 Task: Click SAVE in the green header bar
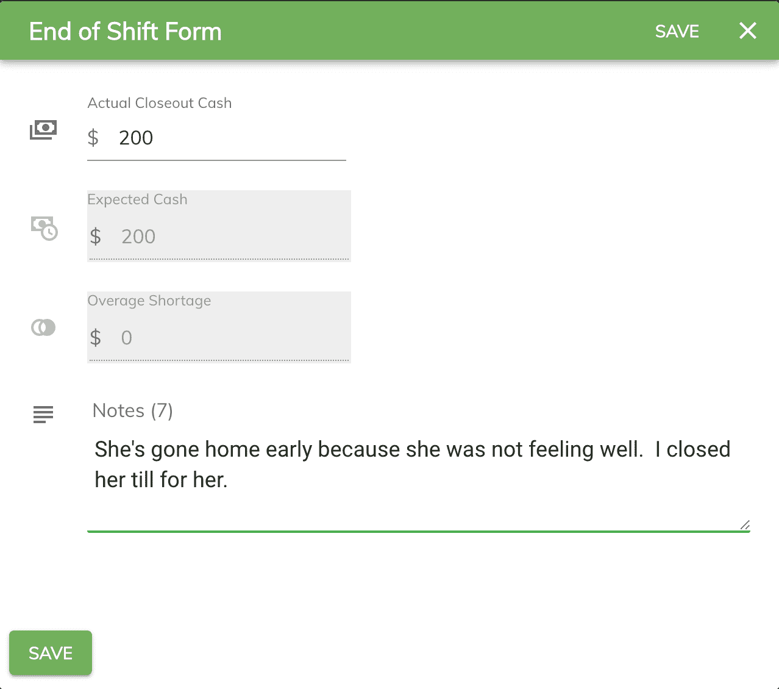coord(677,31)
